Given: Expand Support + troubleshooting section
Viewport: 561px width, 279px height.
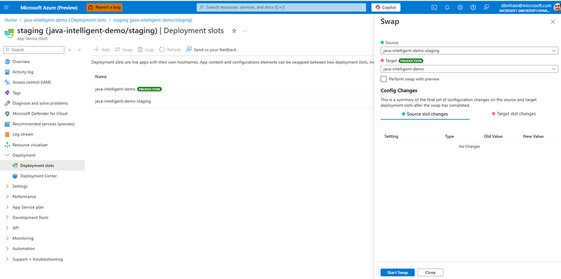Looking at the screenshot, I should 7,259.
